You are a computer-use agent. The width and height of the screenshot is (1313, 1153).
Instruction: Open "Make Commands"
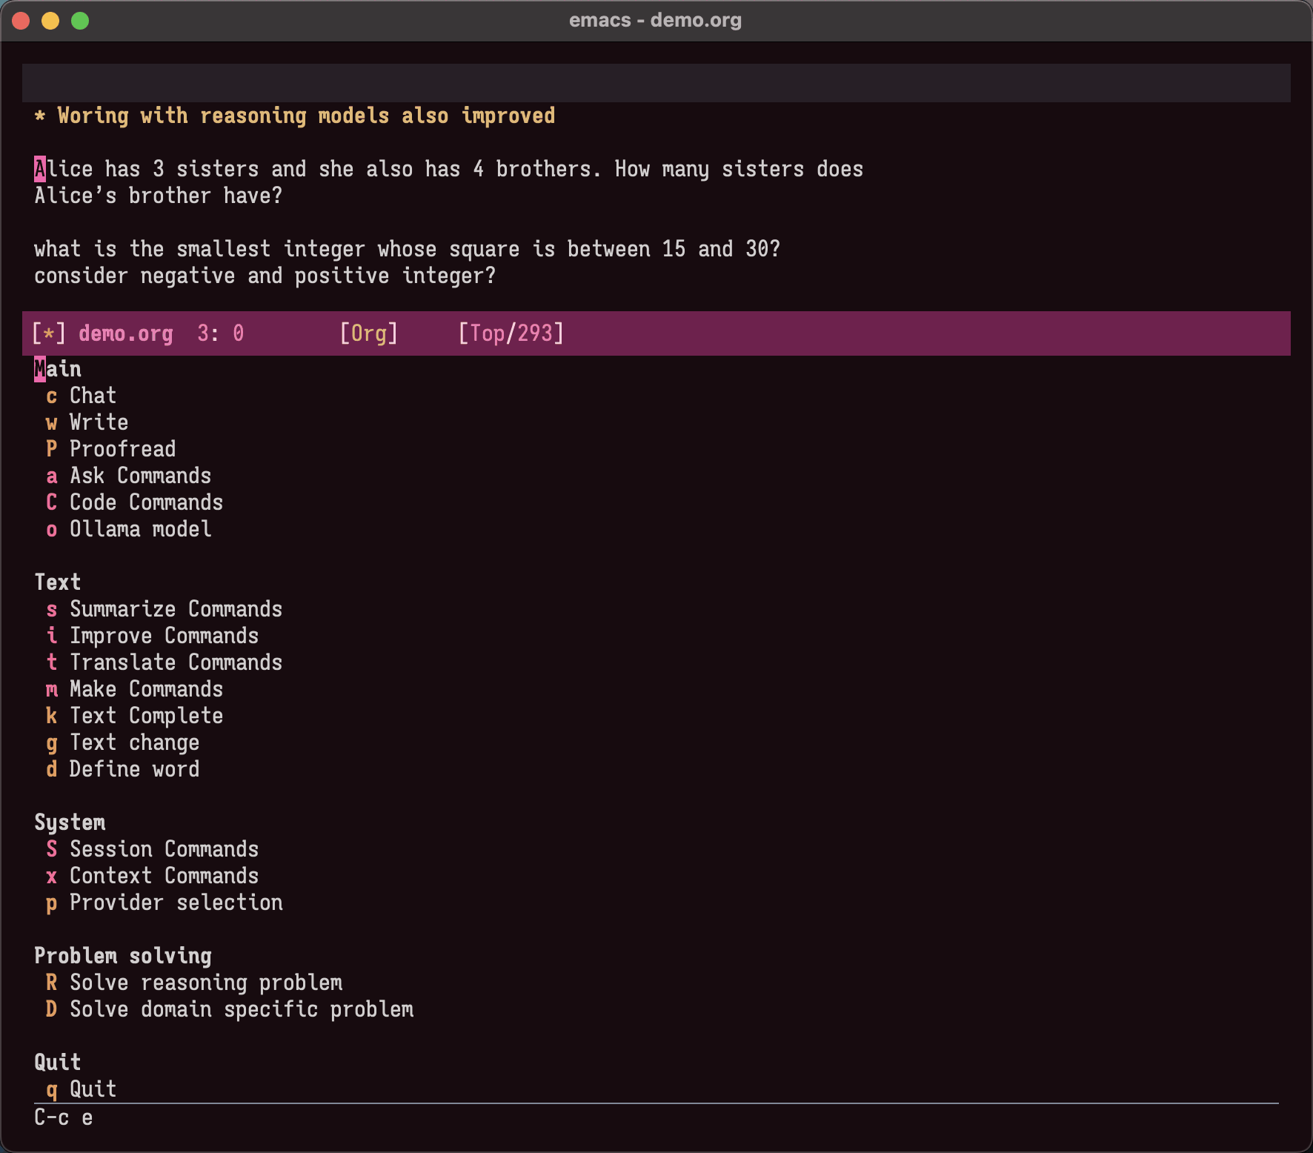click(146, 689)
